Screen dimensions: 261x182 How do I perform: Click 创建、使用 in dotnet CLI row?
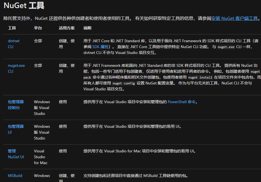click(x=67, y=44)
